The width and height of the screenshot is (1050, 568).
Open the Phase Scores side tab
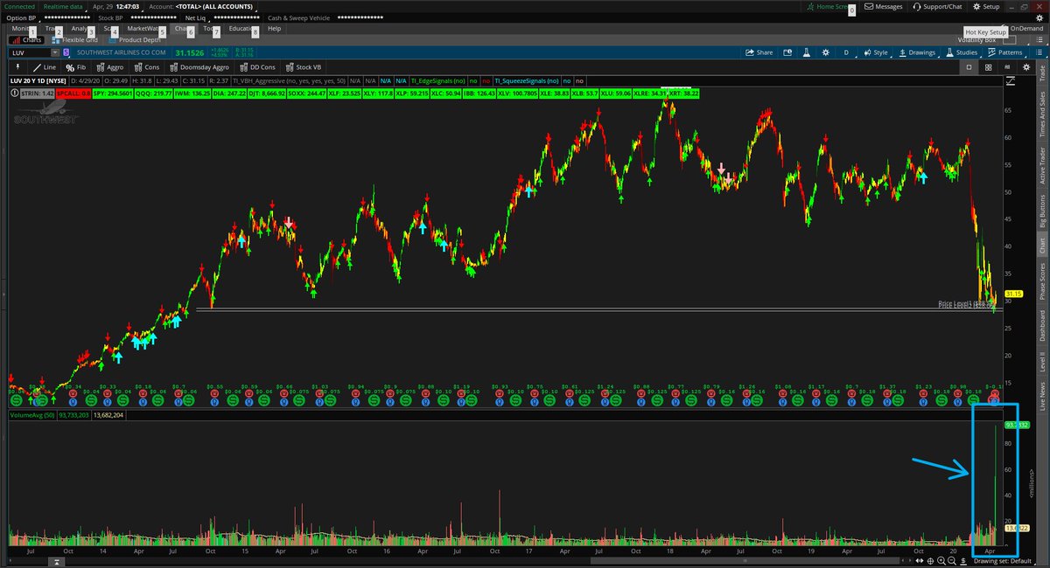[1042, 280]
